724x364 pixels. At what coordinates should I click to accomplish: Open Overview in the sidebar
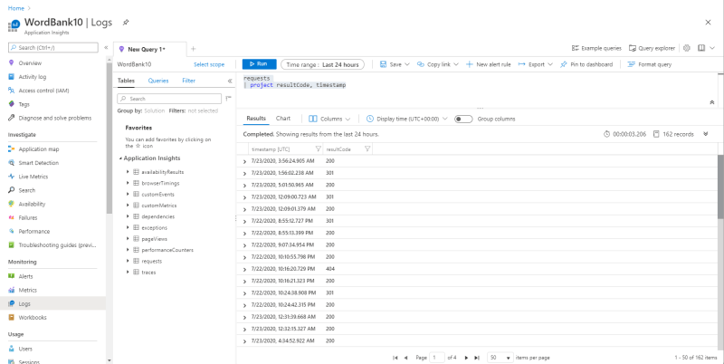click(30, 63)
